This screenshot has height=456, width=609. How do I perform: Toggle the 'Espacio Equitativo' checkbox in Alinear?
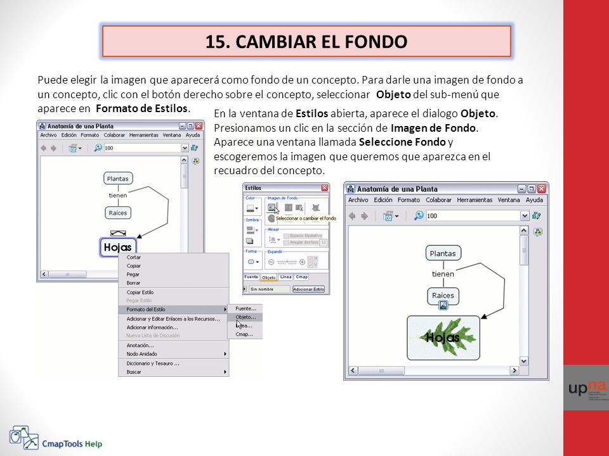pyautogui.click(x=286, y=236)
